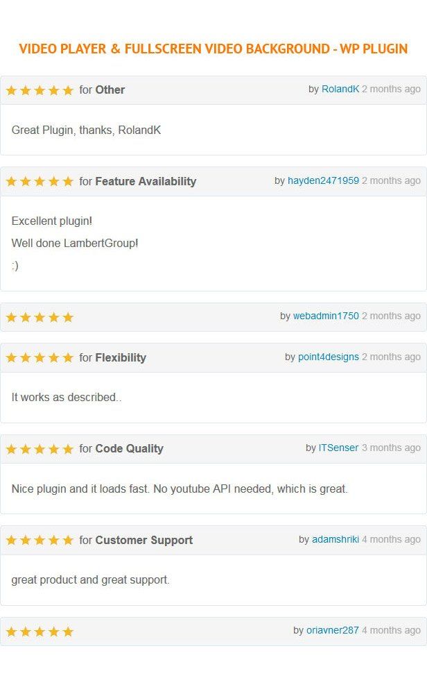This screenshot has width=427, height=687.
Task: Click the Video Player plugin page title
Action: 214,49
